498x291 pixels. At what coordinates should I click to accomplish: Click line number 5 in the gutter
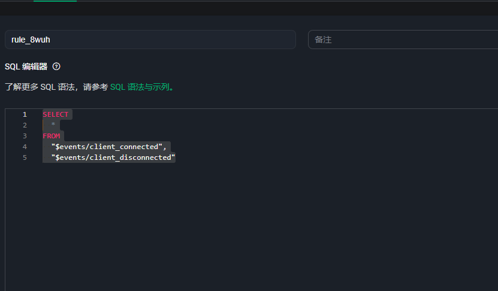[25, 157]
